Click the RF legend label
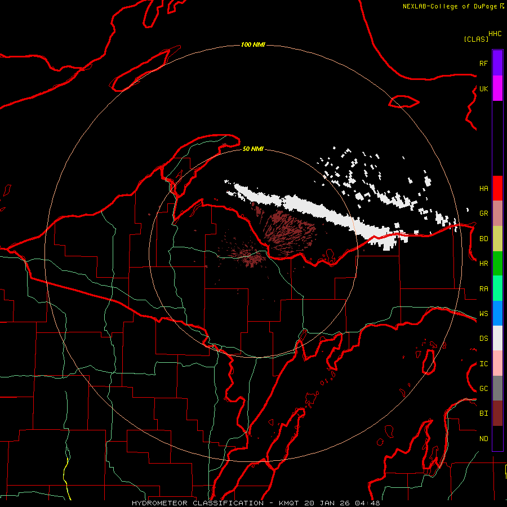 483,63
